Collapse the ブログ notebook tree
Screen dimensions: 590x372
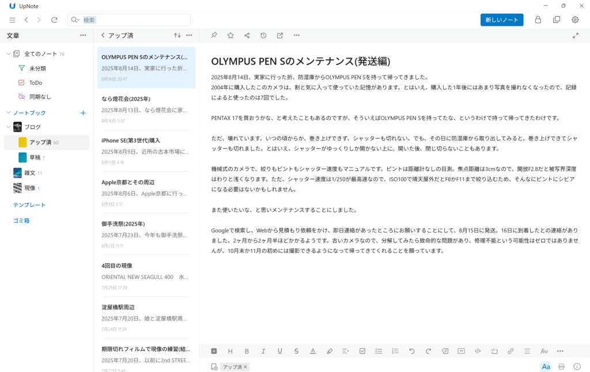tap(9, 127)
